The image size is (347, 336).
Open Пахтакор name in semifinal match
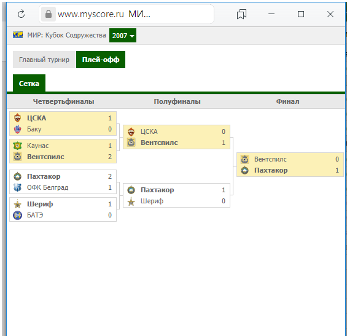click(157, 190)
